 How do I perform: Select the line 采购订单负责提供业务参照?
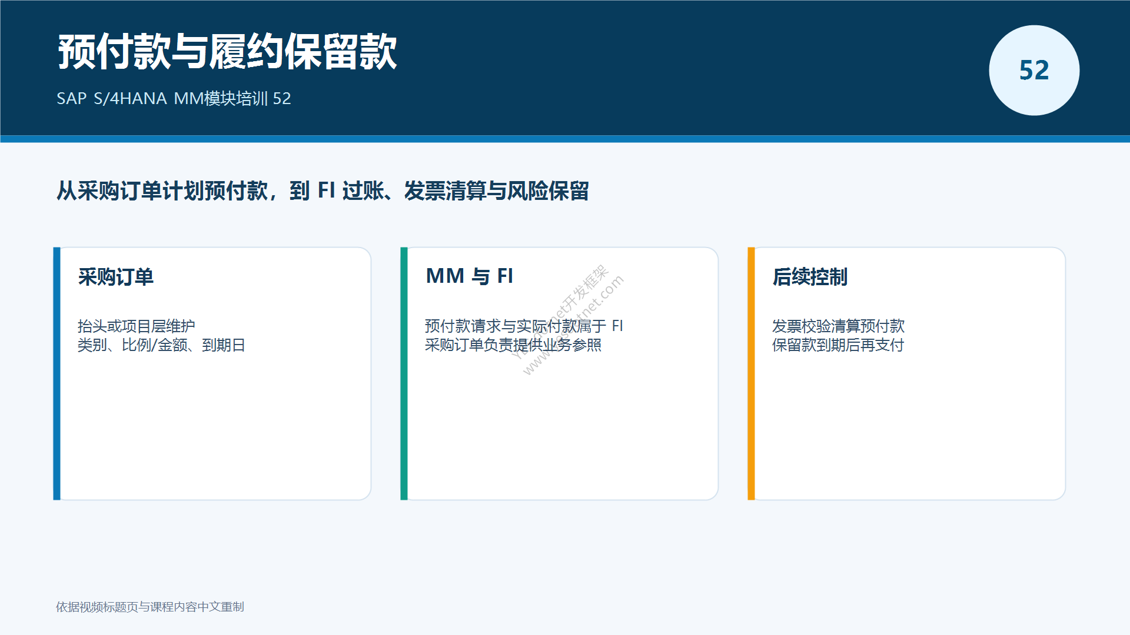pyautogui.click(x=513, y=345)
